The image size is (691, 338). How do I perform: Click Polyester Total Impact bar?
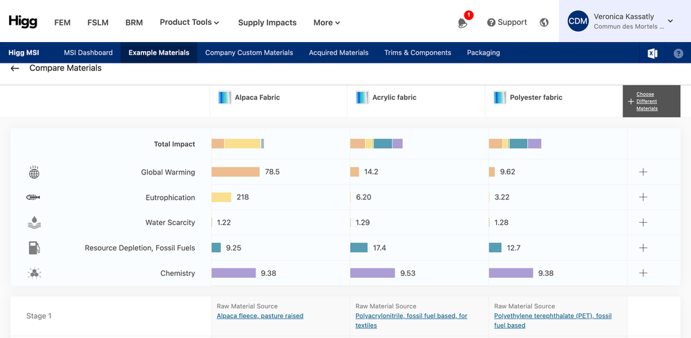point(515,143)
